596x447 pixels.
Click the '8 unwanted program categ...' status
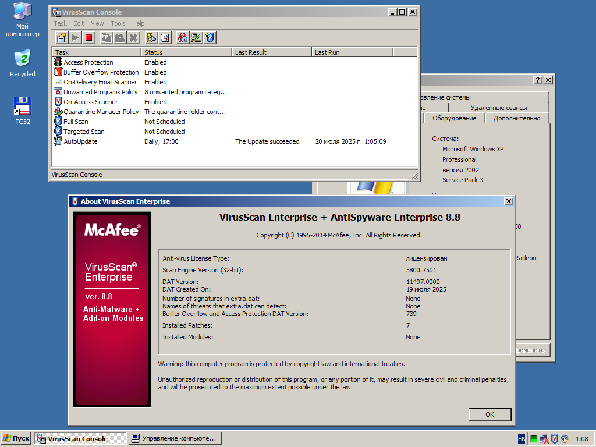click(x=186, y=91)
